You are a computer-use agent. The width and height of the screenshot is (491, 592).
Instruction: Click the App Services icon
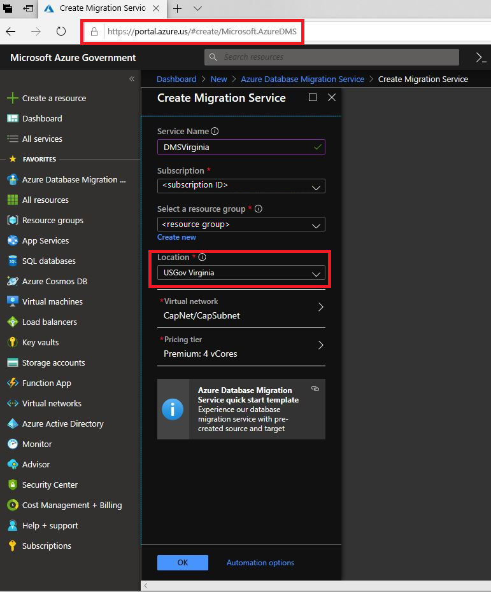tap(13, 241)
